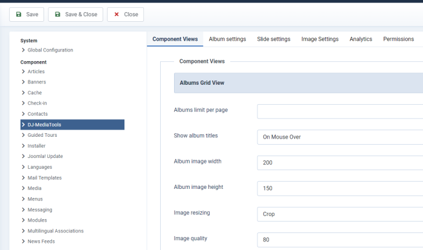Click the Mail Templates chevron icon
The width and height of the screenshot is (423, 250).
pos(23,177)
